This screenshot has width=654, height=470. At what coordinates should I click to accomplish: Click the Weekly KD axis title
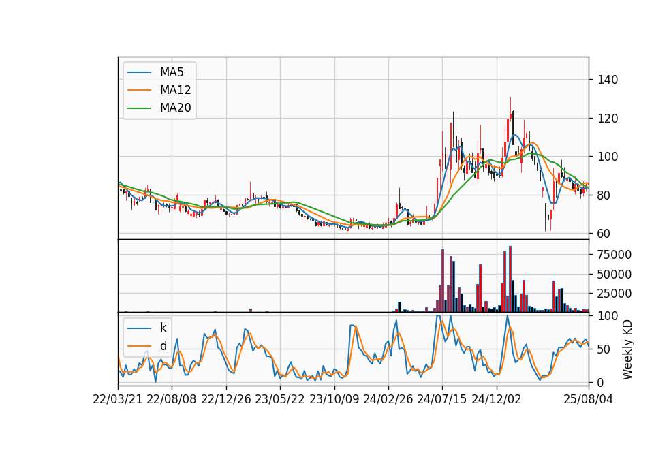627,349
